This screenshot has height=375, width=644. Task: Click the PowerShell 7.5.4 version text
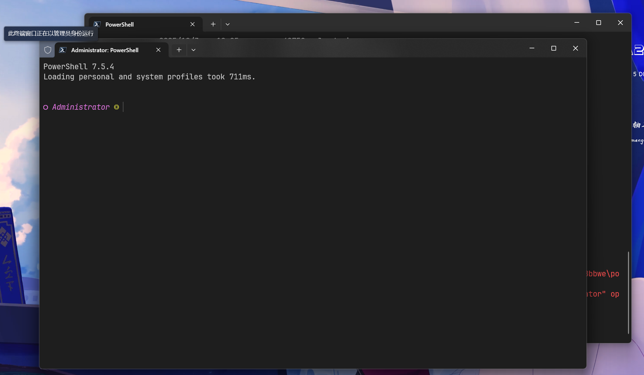79,66
